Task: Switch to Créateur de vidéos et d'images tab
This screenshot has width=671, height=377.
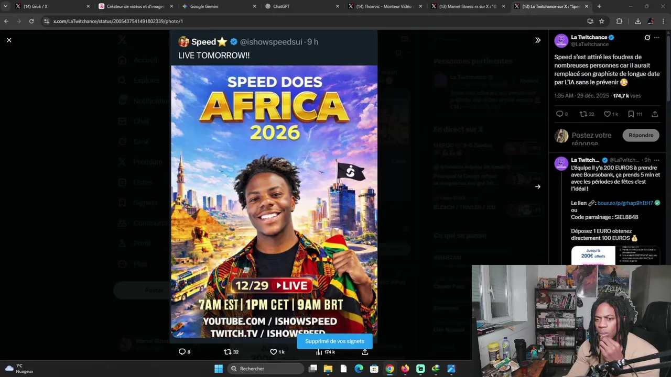Action: pos(135,6)
